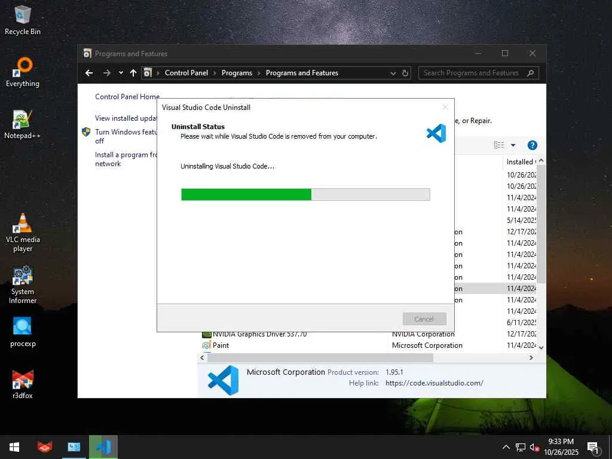Viewport: 612px width, 459px height.
Task: Select the 6/11/2025 installed date row
Action: (x=521, y=323)
